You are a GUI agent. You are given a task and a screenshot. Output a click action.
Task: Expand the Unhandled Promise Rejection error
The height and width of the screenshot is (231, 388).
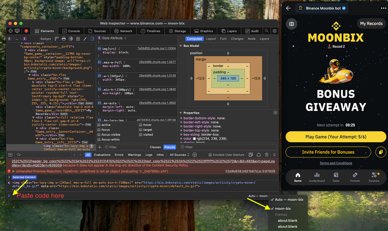pyautogui.click(x=14, y=171)
